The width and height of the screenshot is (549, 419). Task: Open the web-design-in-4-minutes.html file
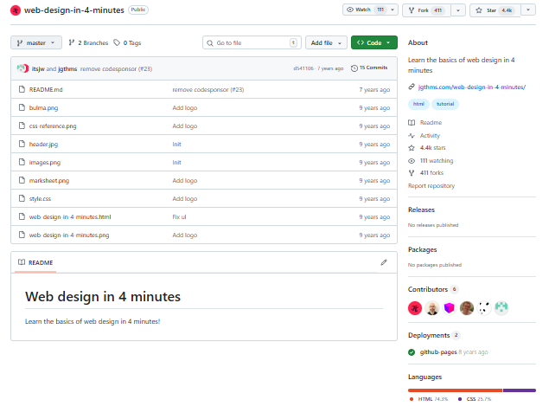[70, 216]
